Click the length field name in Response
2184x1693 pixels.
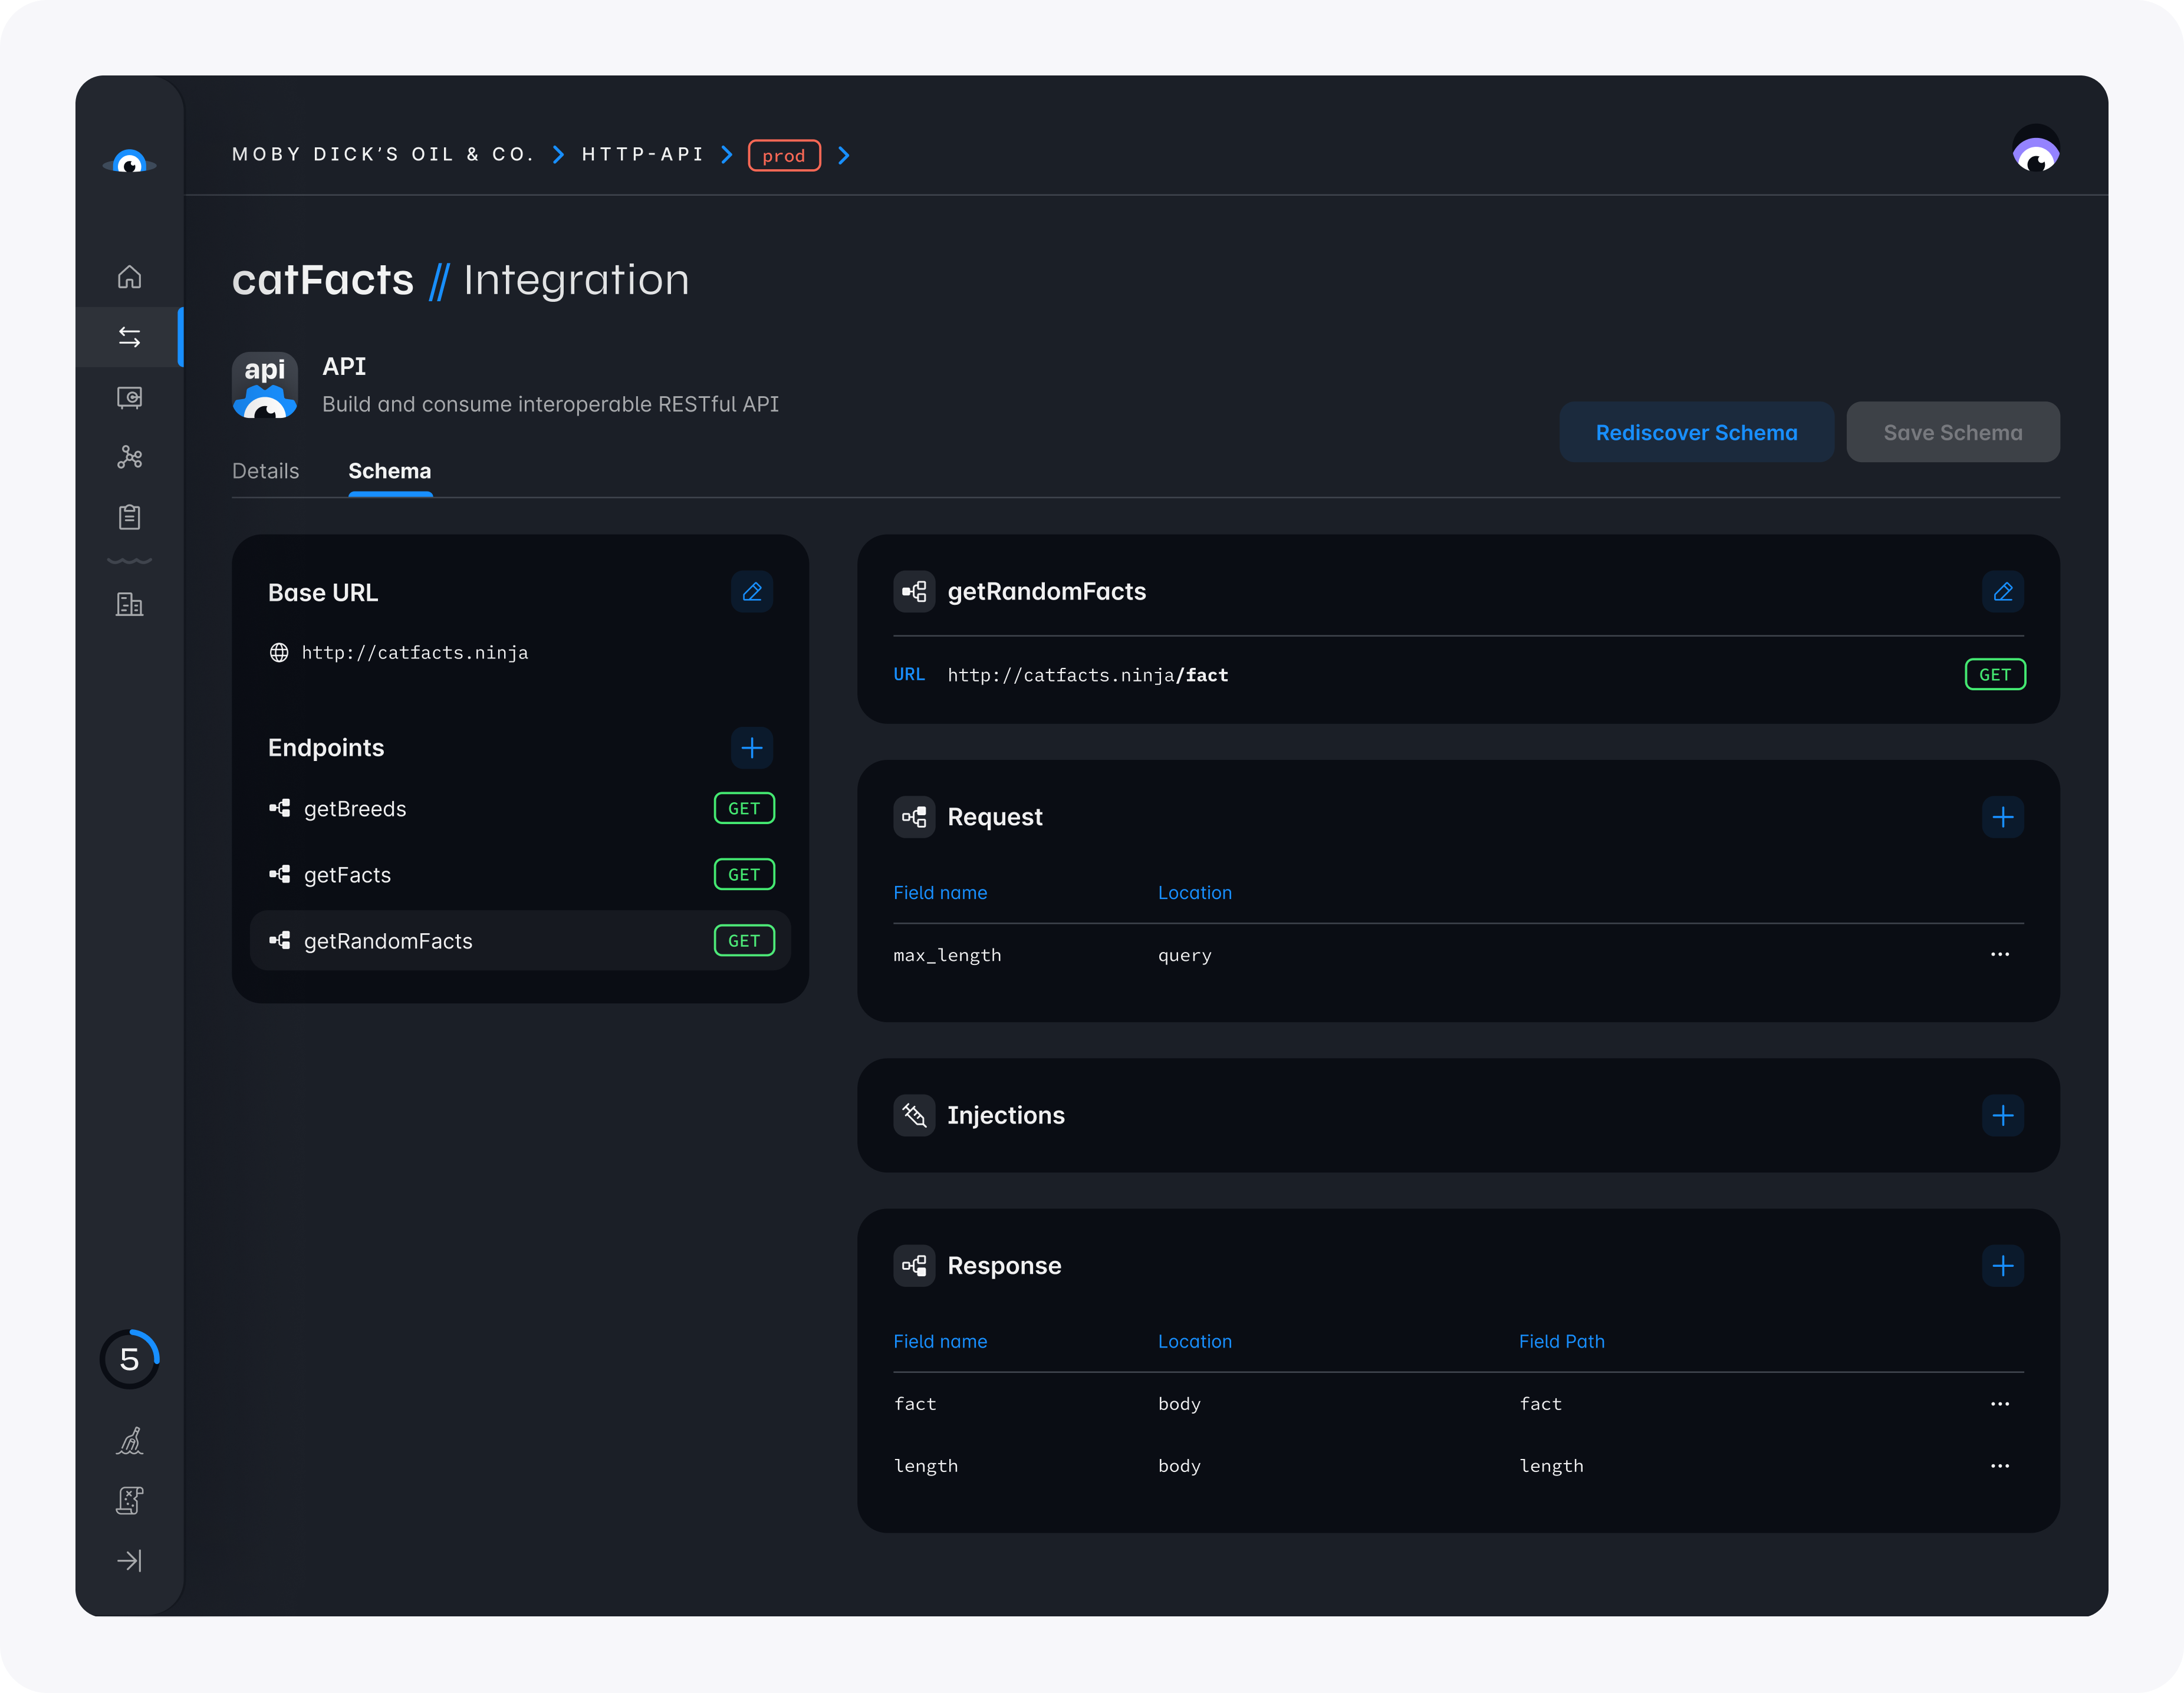coord(925,1466)
